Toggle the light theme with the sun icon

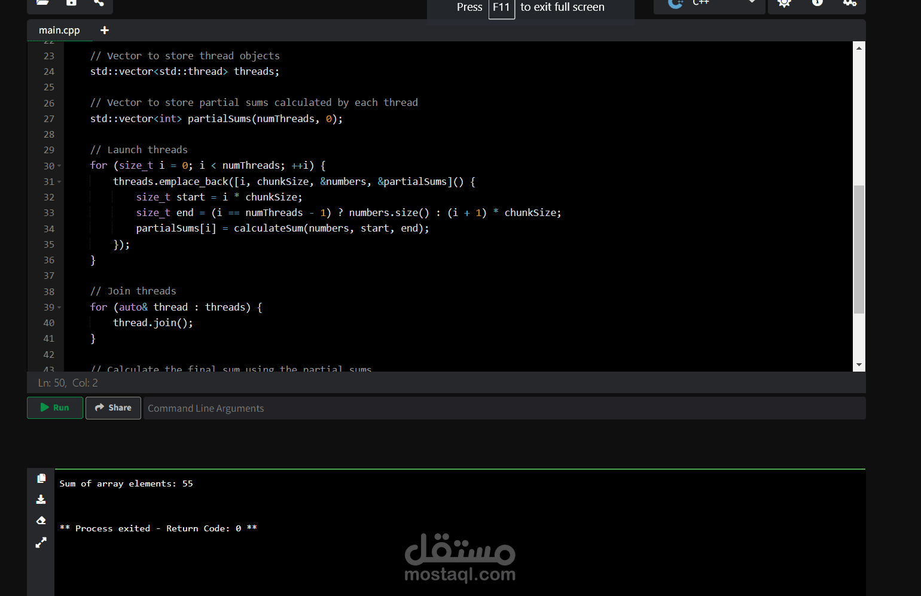coord(784,4)
